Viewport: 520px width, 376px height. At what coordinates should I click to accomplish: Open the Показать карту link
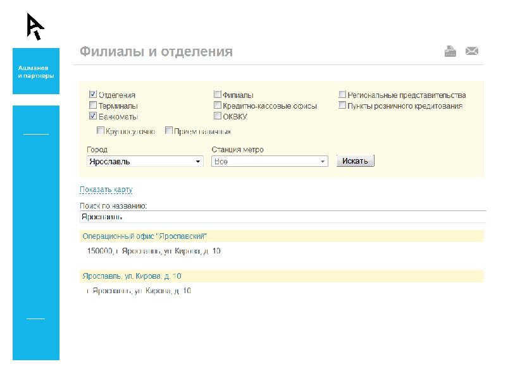click(x=106, y=190)
